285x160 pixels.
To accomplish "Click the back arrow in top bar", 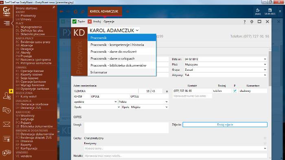I will tap(61, 12).
